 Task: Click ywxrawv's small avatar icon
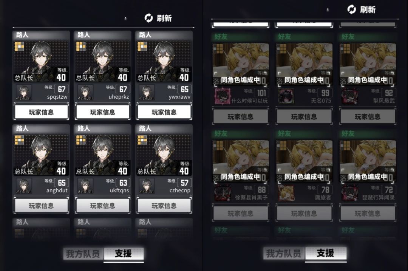click(147, 92)
